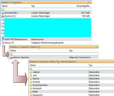Open the Download (B:) drive icon
This screenshot has height=96, width=114.
[x=3, y=13]
